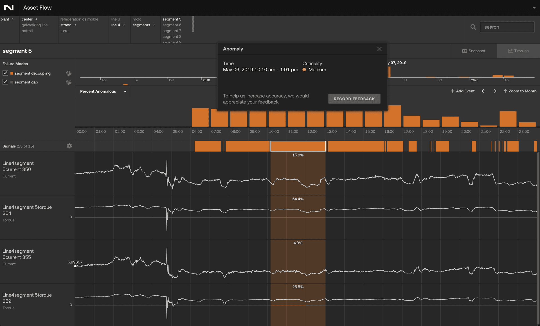Expand line 4 in hierarchy
The image size is (540, 326).
pos(118,25)
